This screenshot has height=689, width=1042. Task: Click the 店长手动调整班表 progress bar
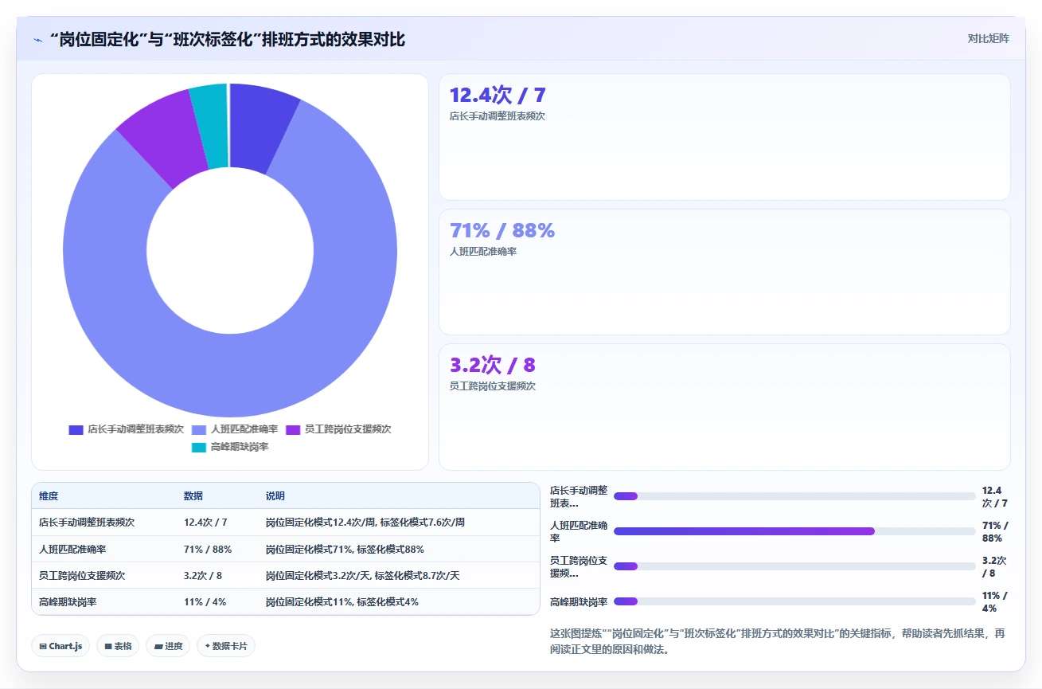pos(794,496)
